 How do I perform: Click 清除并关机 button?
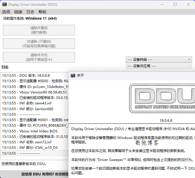point(39,57)
